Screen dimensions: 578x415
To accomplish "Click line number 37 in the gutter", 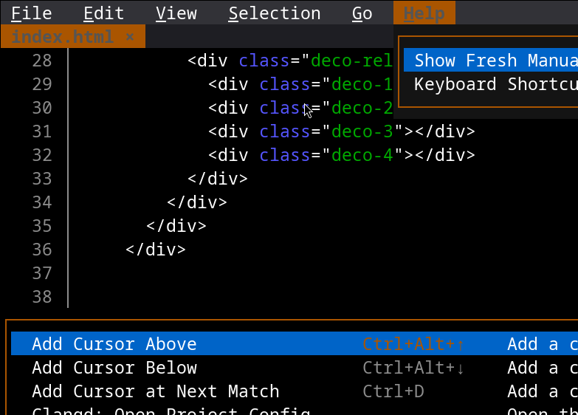I will pyautogui.click(x=42, y=273).
